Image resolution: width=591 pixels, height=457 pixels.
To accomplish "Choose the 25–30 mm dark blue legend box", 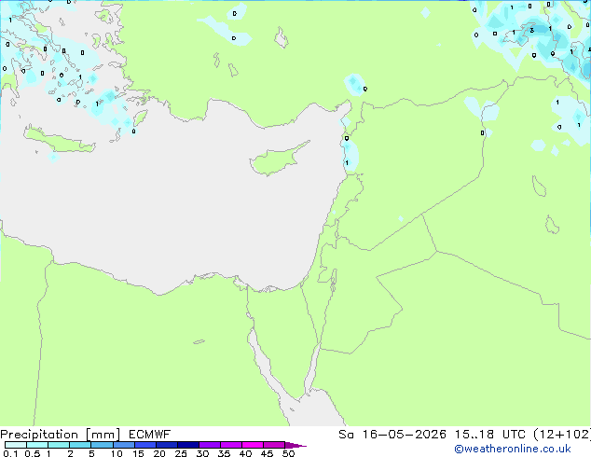I will click(188, 445).
